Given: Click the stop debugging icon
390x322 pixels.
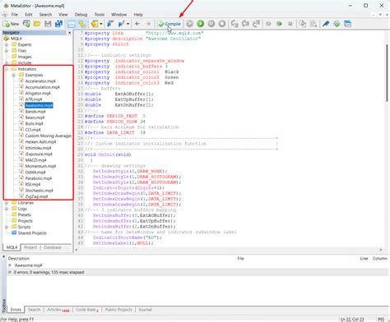Looking at the screenshot, I should [x=222, y=24].
